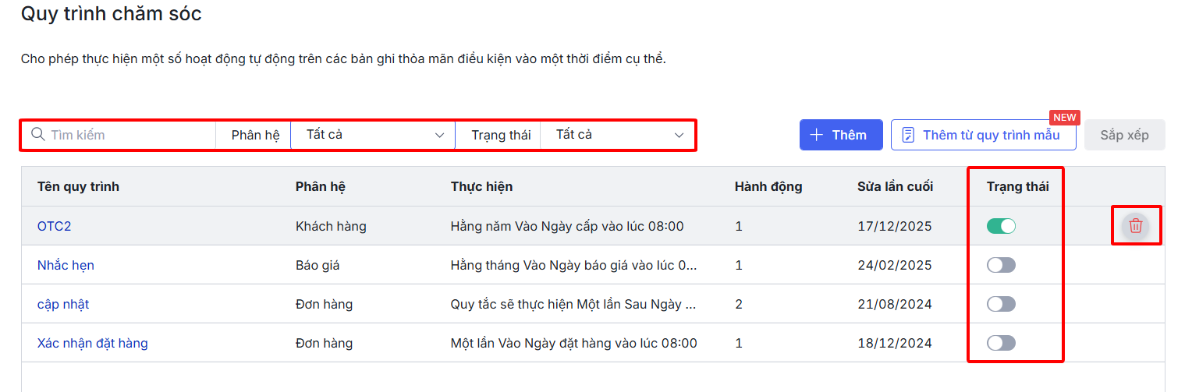This screenshot has width=1185, height=392.
Task: Click the Sửa lần cuối column header
Action: pos(895,186)
